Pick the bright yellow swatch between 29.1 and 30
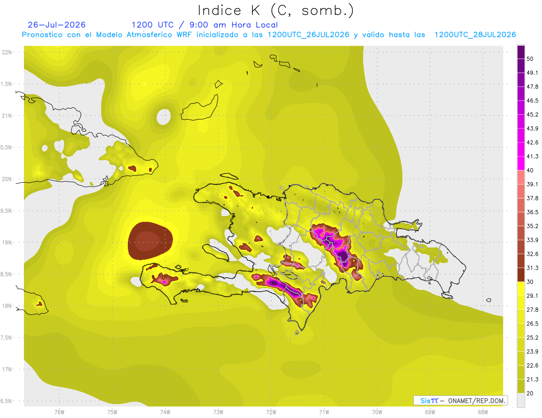Viewport: 542px width, 418px height. [521, 289]
